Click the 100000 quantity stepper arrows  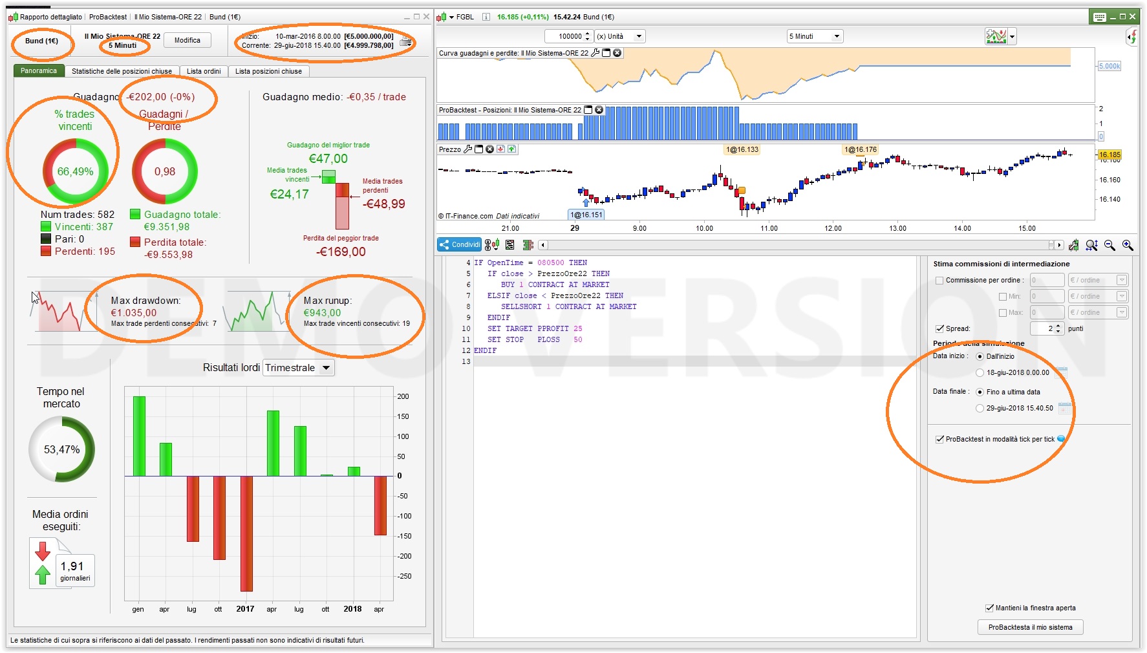coord(588,36)
